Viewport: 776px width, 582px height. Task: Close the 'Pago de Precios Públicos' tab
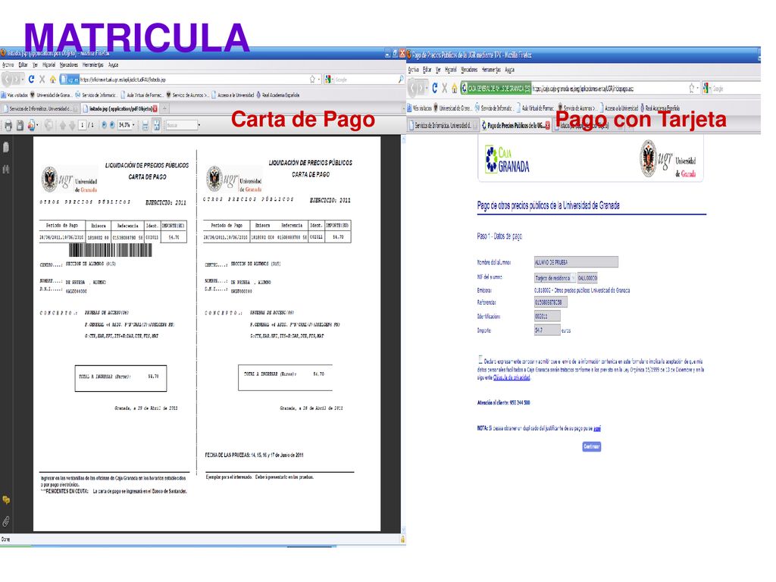point(547,126)
